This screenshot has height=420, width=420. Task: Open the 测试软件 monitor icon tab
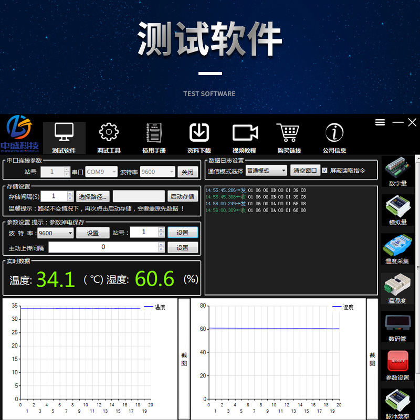[64, 138]
